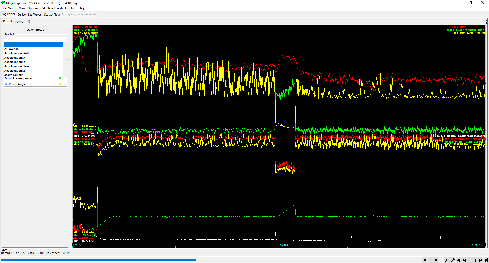This screenshot has width=489, height=263.
Task: Open the Help menu
Action: 82,8
